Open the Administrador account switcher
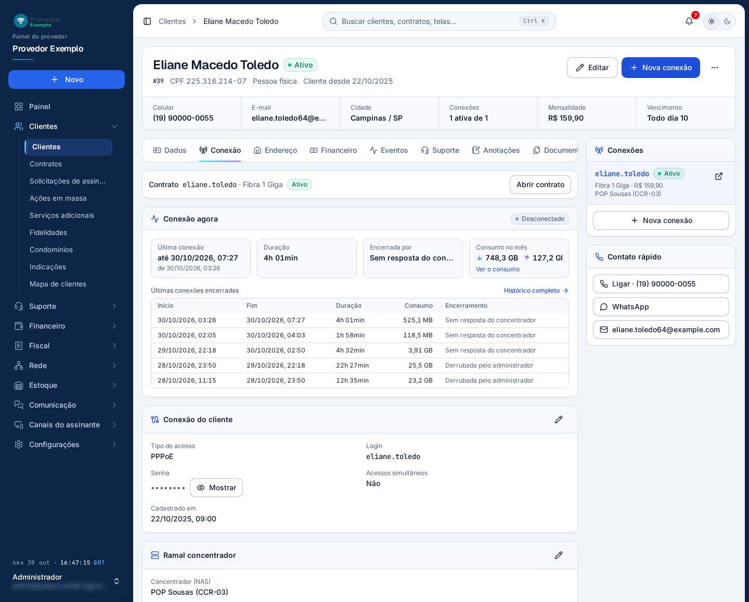 tap(67, 581)
